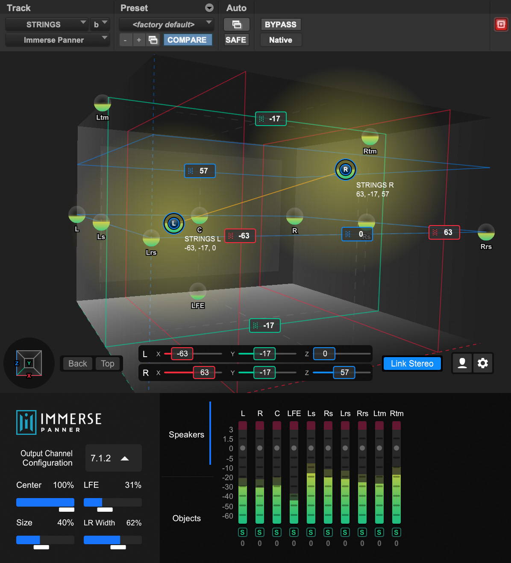Solo the Lrs speaker channel
Image resolution: width=511 pixels, height=563 pixels.
click(345, 532)
